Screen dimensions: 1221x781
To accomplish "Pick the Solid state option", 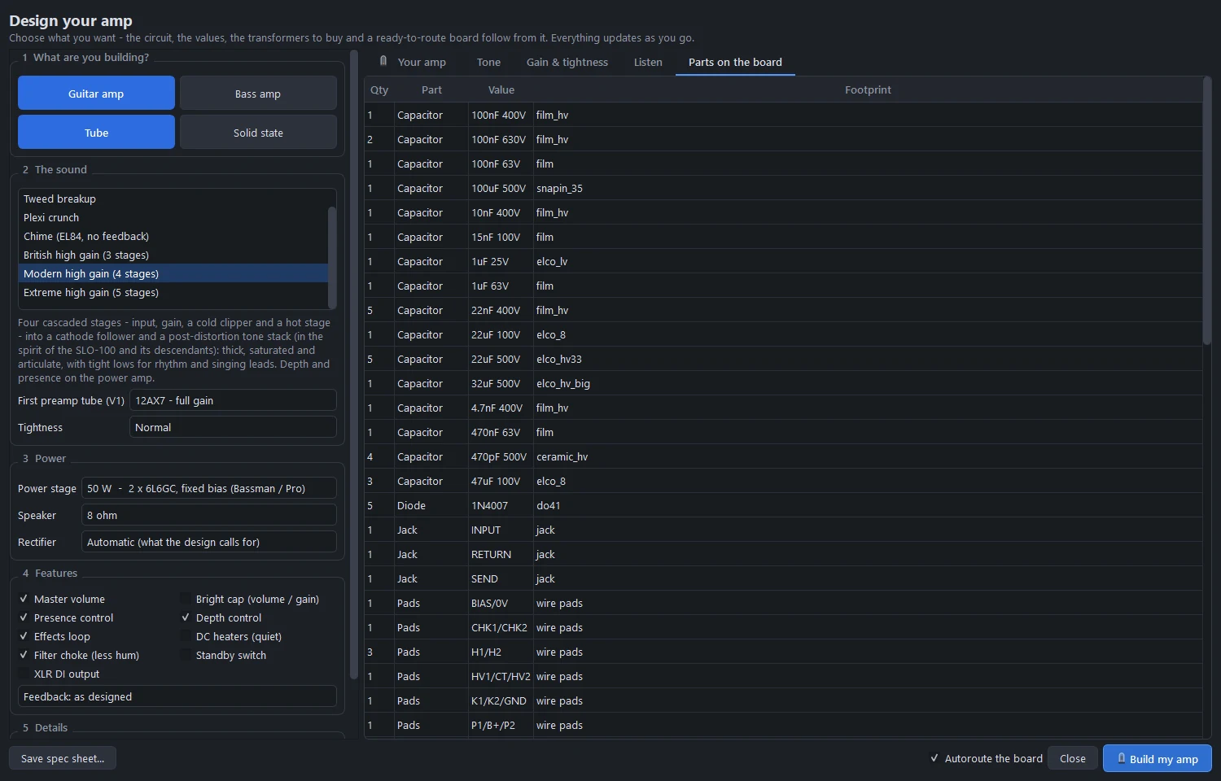I will pos(258,132).
